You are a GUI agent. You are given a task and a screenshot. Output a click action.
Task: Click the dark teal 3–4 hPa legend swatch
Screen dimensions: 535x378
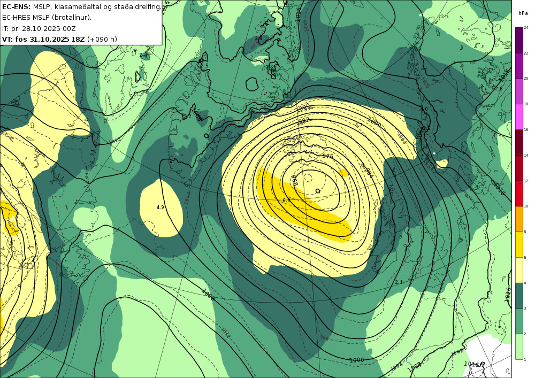tap(519, 296)
